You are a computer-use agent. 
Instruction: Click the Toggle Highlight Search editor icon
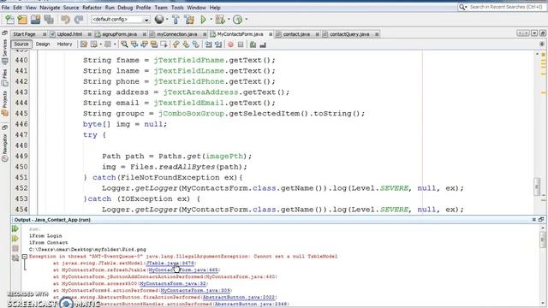click(154, 44)
